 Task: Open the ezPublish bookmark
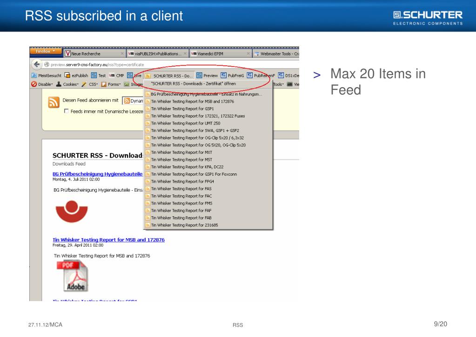[76, 76]
